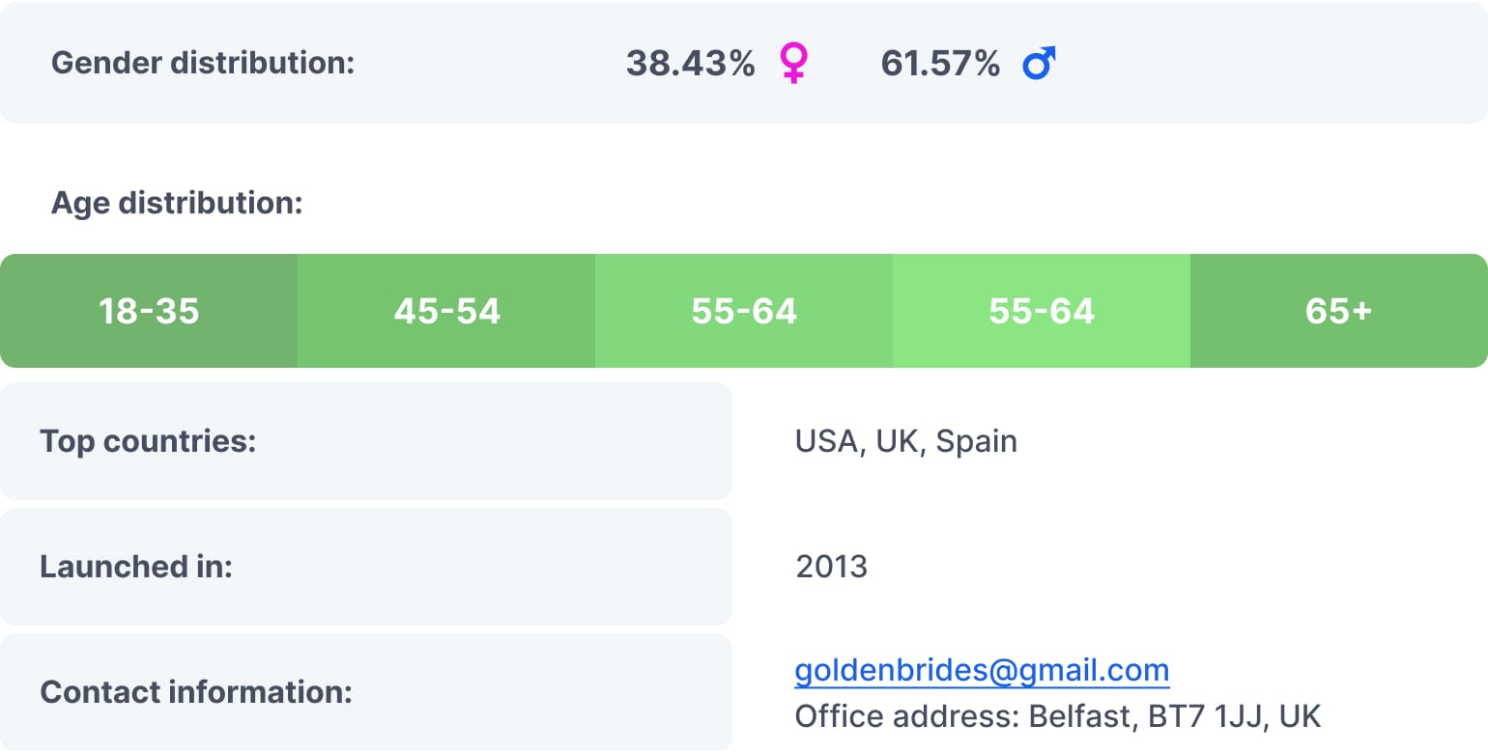Pick the 45-54 age segment
The image size is (1488, 753).
(x=446, y=312)
